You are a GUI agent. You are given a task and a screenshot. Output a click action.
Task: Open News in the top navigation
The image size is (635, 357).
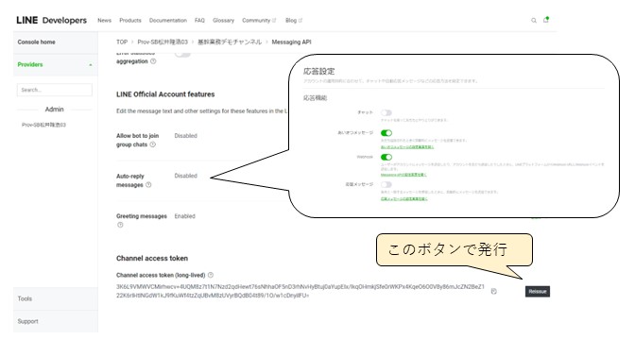[105, 20]
